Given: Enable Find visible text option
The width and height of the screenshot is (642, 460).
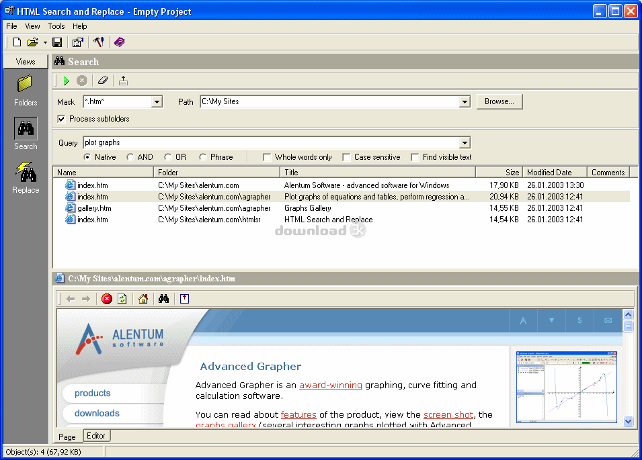Looking at the screenshot, I should click(x=415, y=157).
